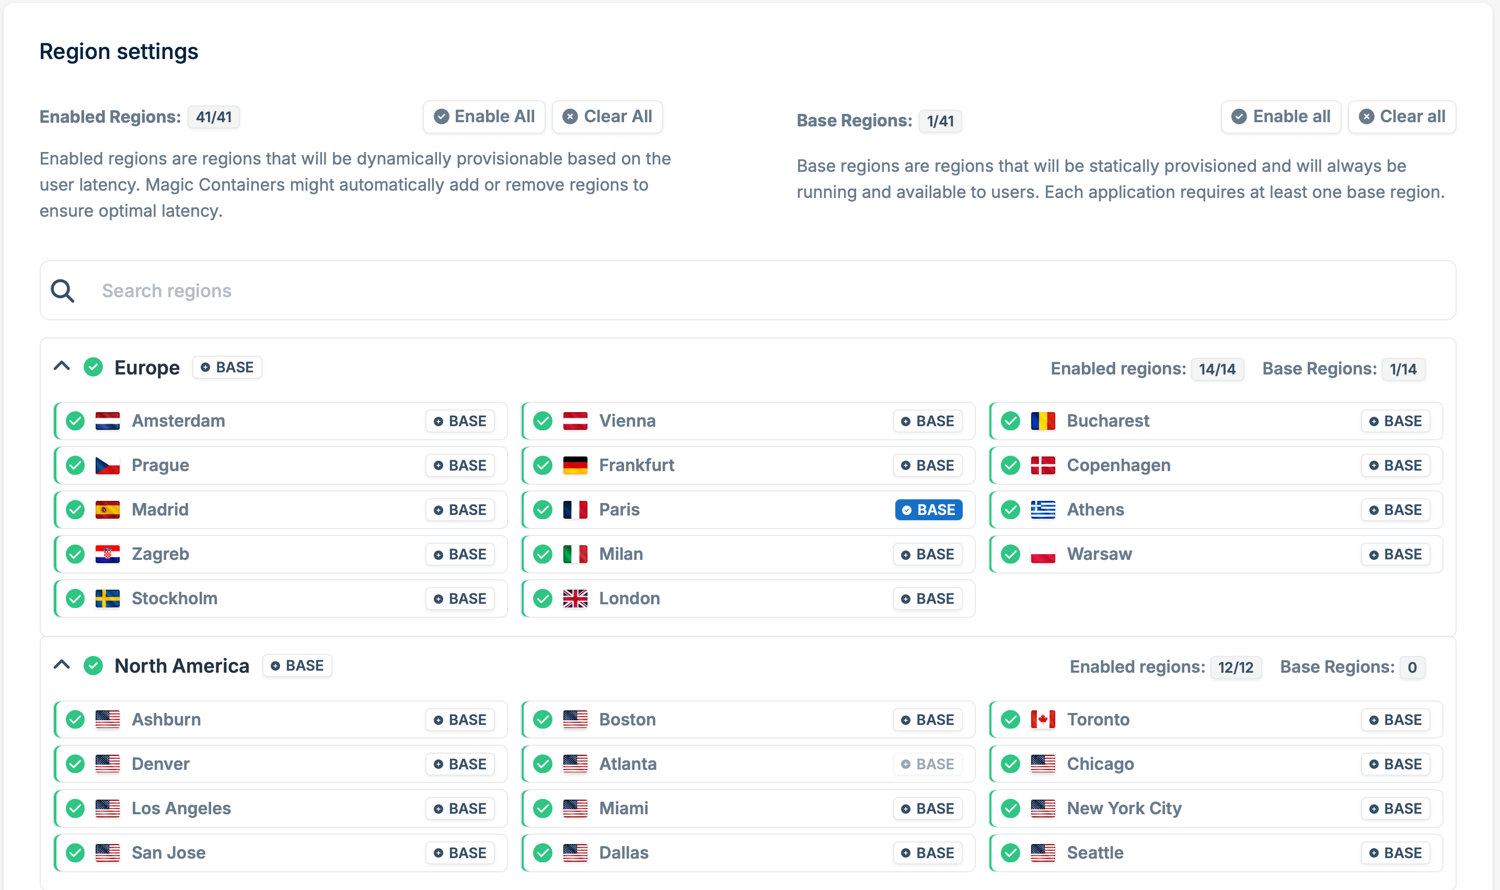Set New York City as a base region
The image size is (1500, 890).
click(1395, 809)
